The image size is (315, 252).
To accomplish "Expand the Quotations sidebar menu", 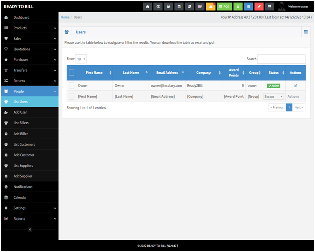I will tap(30, 49).
